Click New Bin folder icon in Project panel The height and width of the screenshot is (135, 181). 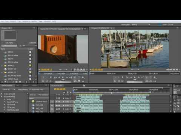(16, 82)
